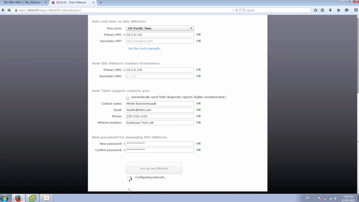Viewport: 359px width, 202px height.
Task: Click the Primary DNS input field
Action: pos(160,70)
